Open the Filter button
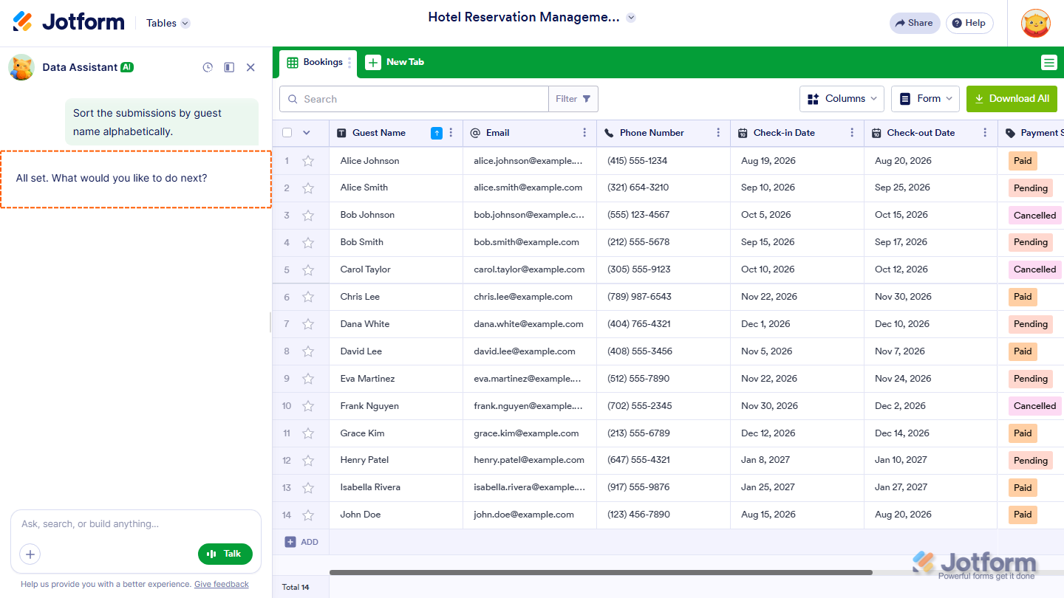1064x598 pixels. (573, 99)
